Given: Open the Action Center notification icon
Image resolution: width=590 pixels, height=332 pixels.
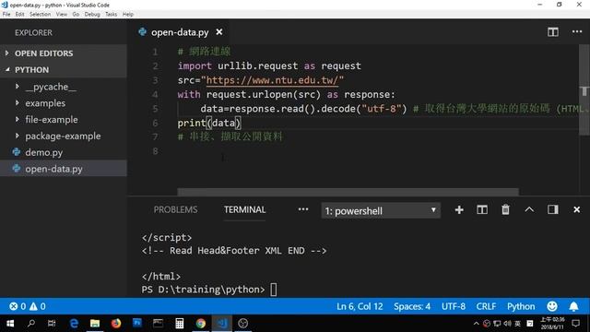Looking at the screenshot, I should point(575,324).
